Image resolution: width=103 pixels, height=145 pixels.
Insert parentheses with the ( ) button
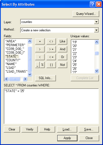[51, 65]
